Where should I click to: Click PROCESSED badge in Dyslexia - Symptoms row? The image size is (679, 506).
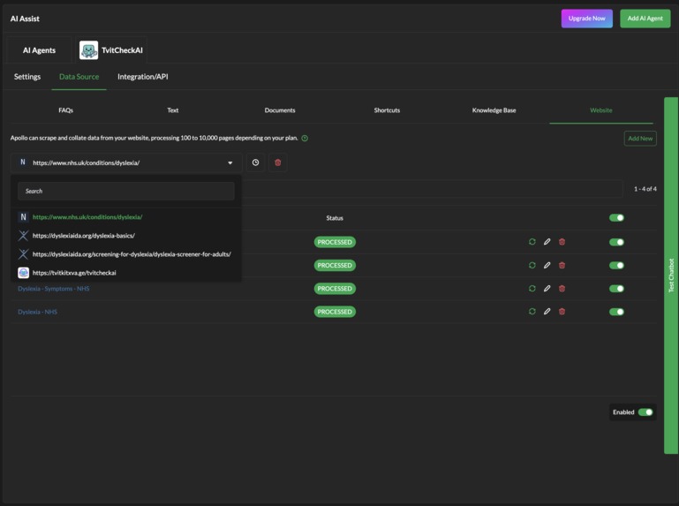[335, 289]
